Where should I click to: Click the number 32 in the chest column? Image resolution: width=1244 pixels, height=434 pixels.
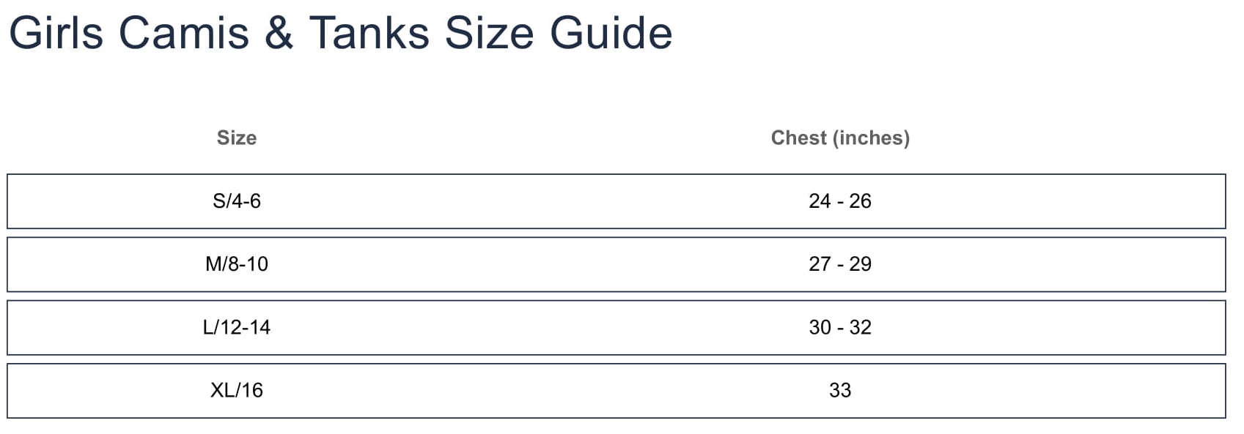pos(861,327)
